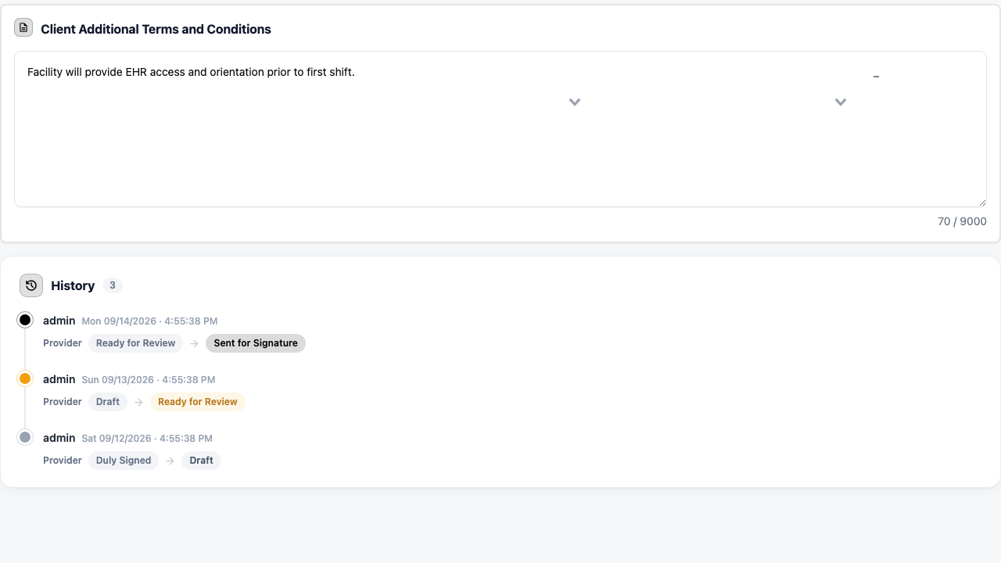Click the "70 / 9000" character counter
The width and height of the screenshot is (1001, 563).
[962, 221]
